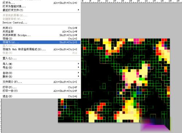
Task: Open Device Central... from the menu
Action: (40, 23)
